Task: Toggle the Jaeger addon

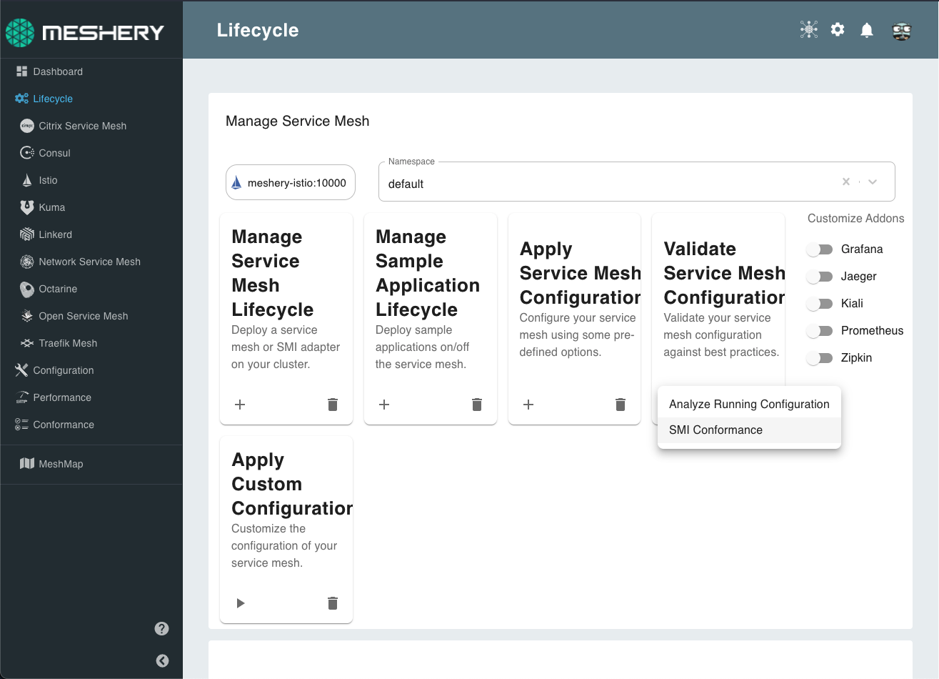Action: (820, 277)
